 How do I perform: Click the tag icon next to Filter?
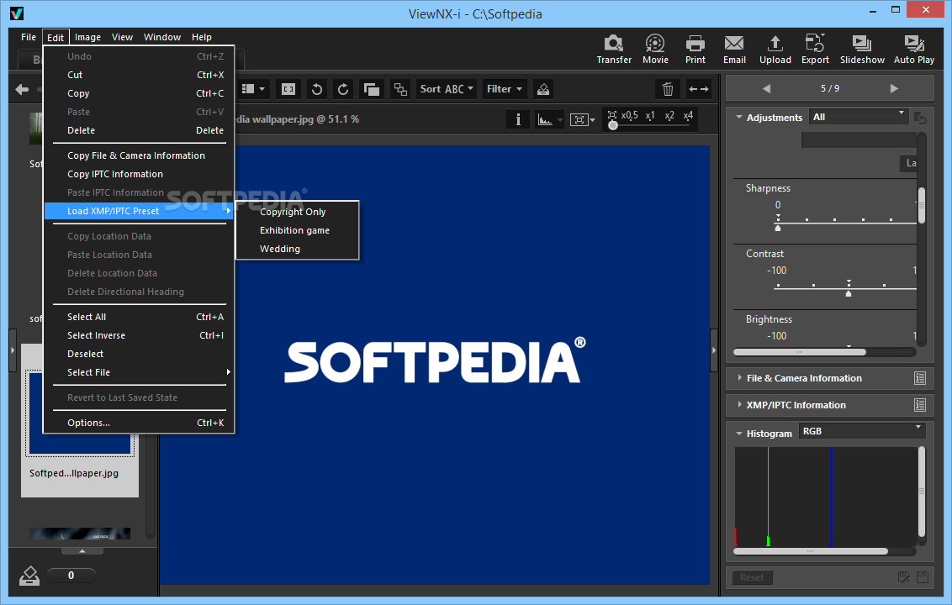pos(543,89)
